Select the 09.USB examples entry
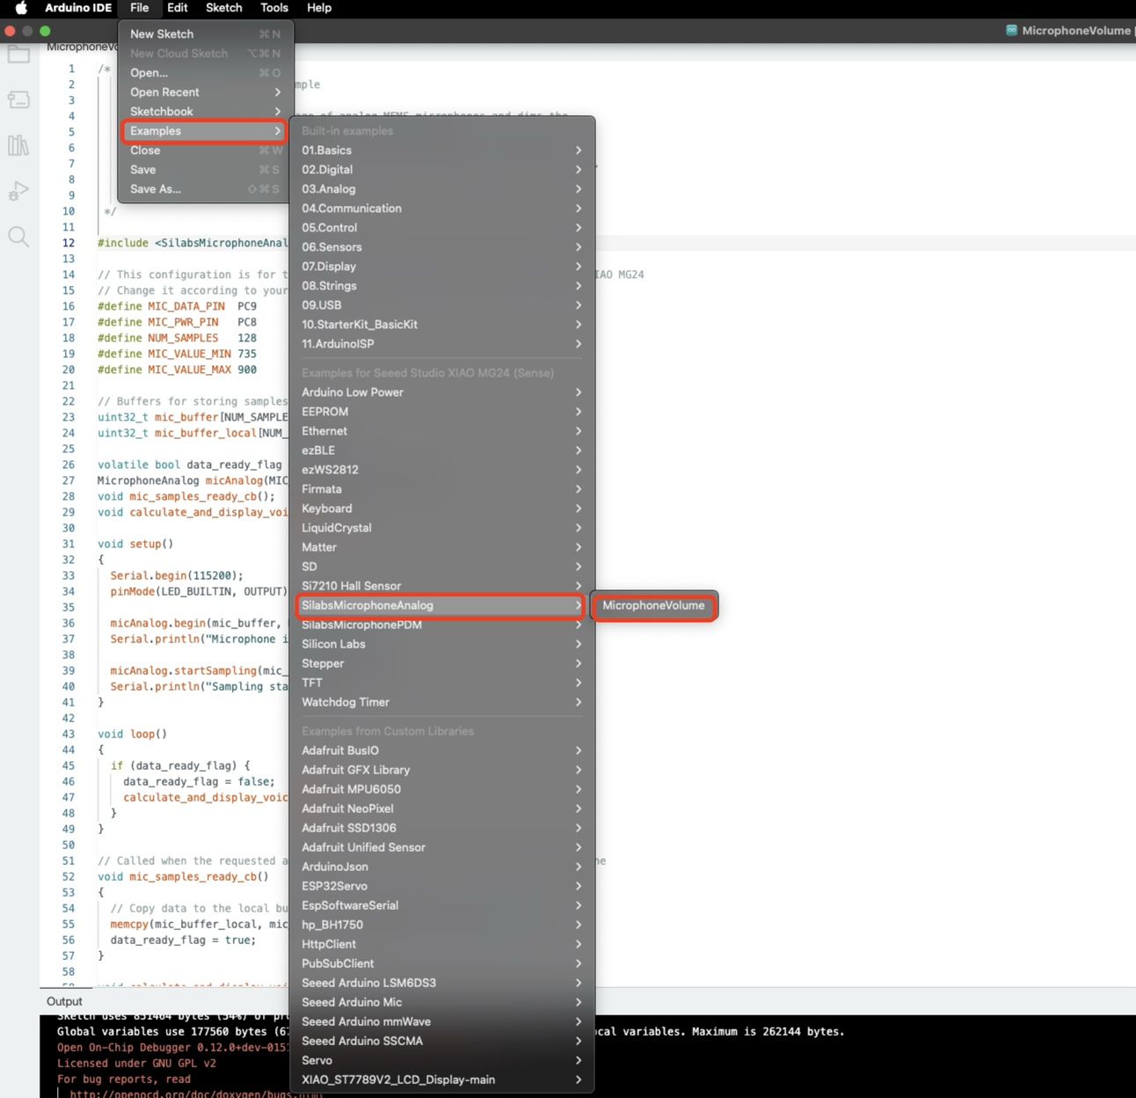This screenshot has height=1098, width=1136. point(441,305)
